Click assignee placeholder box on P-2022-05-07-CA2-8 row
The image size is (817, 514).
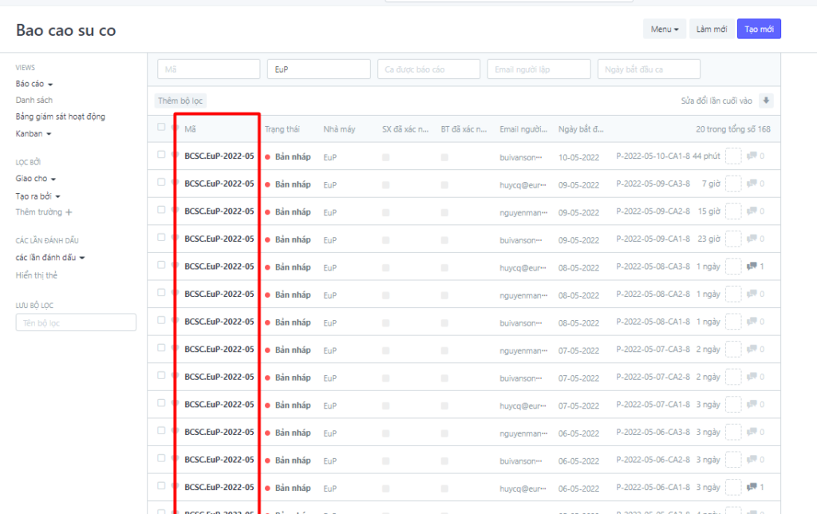[733, 377]
